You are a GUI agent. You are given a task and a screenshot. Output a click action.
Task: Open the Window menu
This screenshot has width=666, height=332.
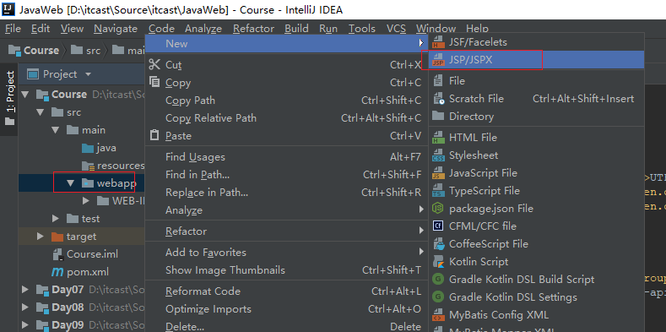click(x=436, y=29)
